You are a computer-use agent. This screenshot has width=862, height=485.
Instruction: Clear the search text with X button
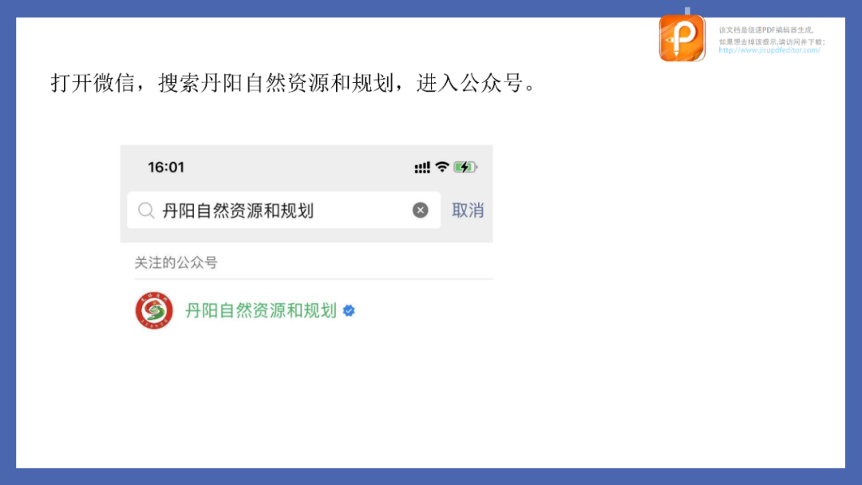420,211
